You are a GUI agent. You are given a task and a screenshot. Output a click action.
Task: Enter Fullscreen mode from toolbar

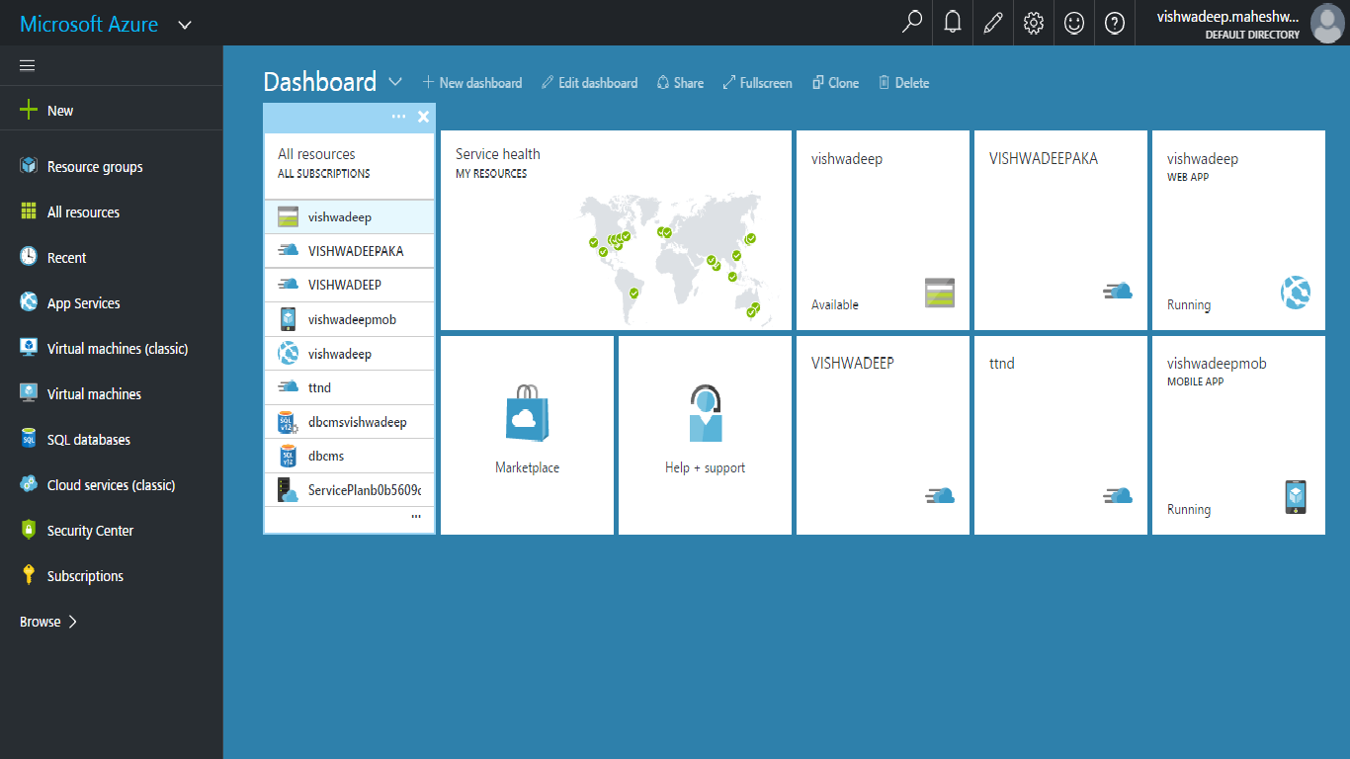pos(758,83)
